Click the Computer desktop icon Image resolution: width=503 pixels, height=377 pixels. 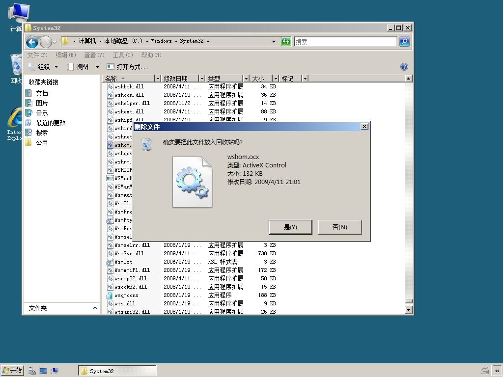tap(19, 13)
